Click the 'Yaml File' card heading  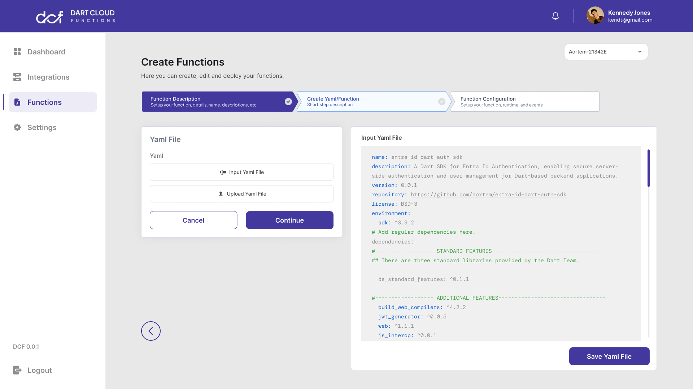point(165,139)
